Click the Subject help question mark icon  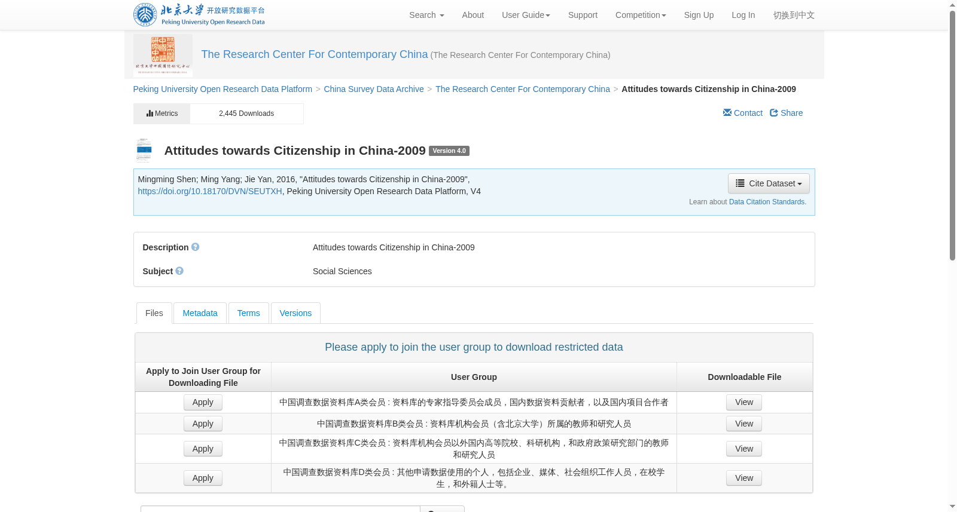point(179,271)
